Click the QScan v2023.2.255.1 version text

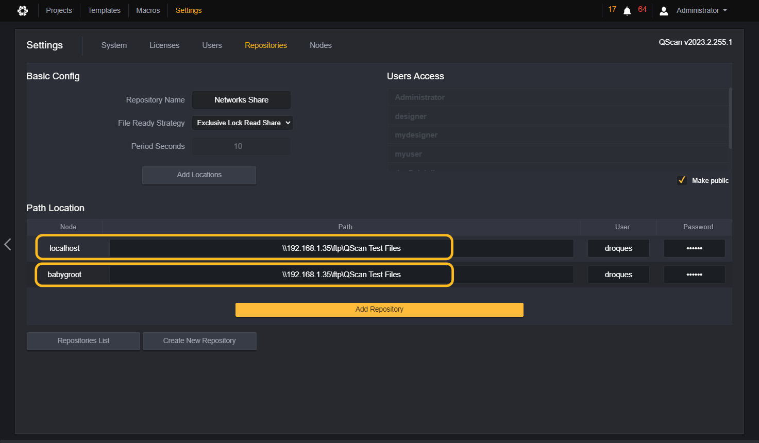(695, 42)
